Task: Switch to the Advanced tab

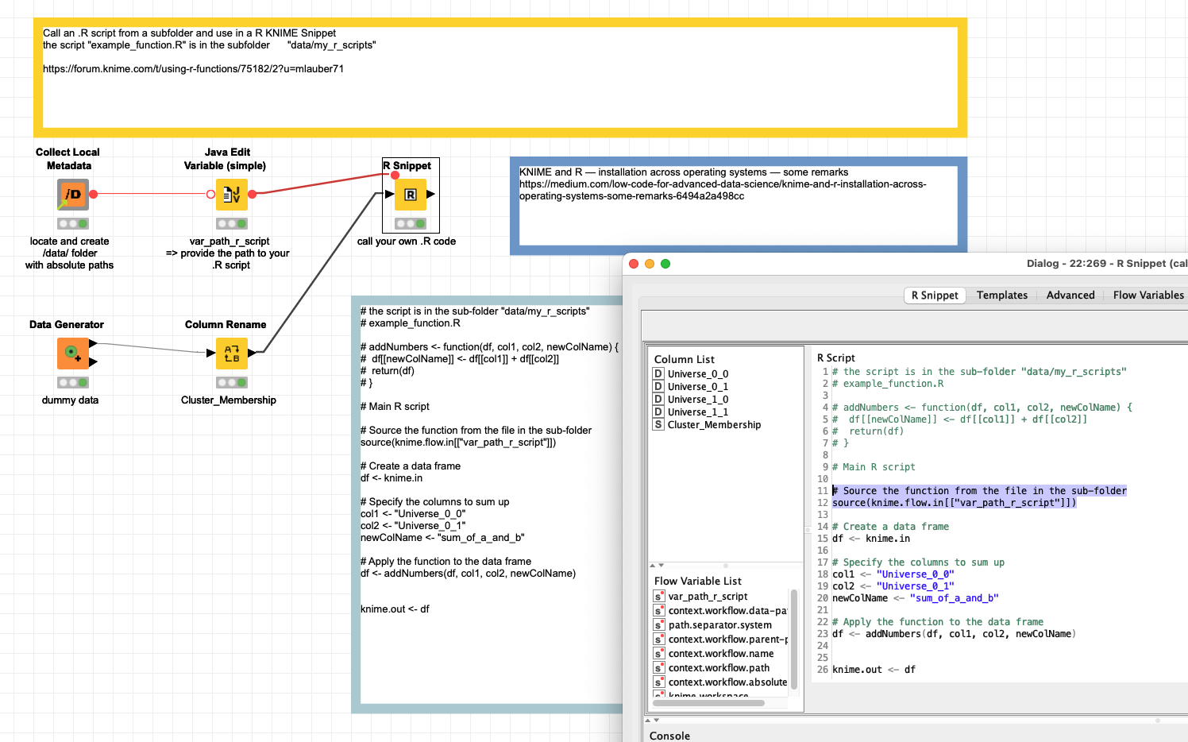Action: pos(1070,296)
